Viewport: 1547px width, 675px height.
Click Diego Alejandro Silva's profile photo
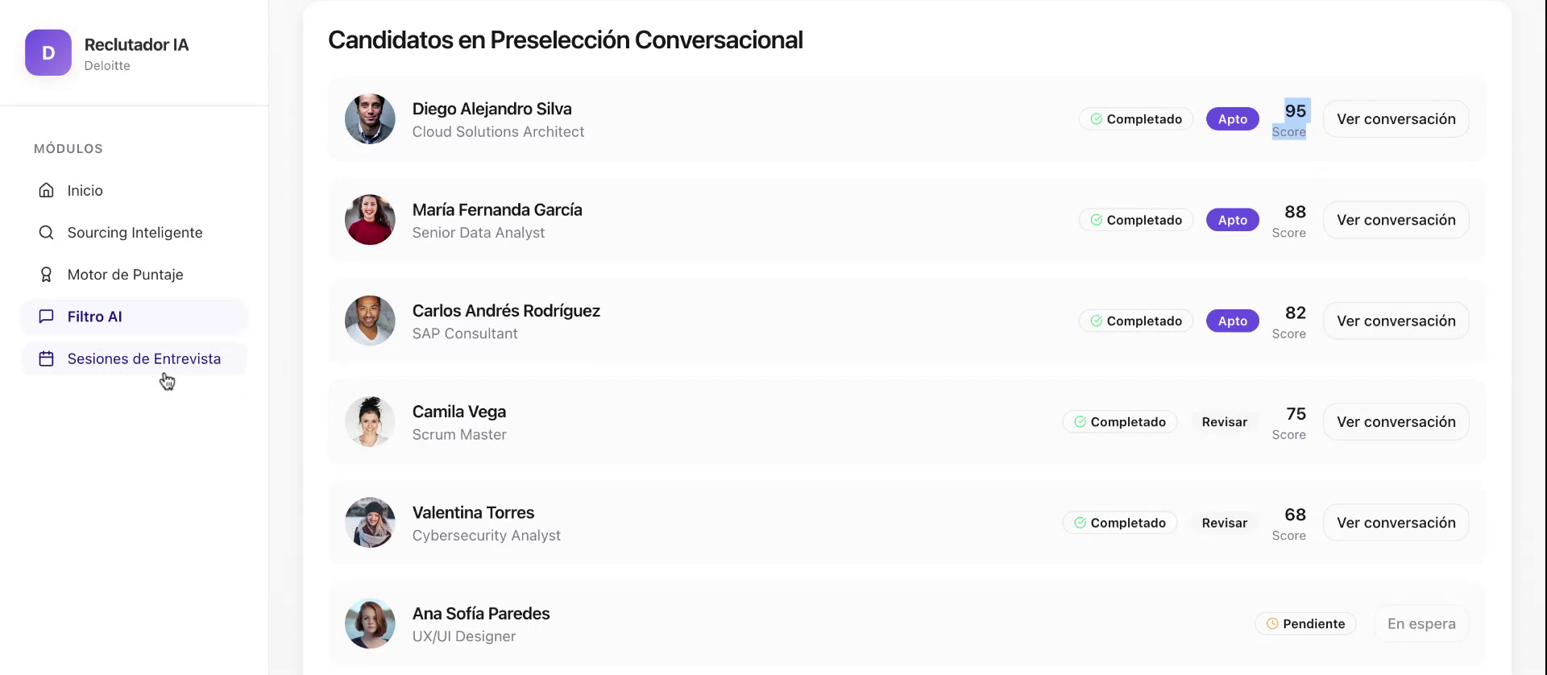(x=370, y=119)
